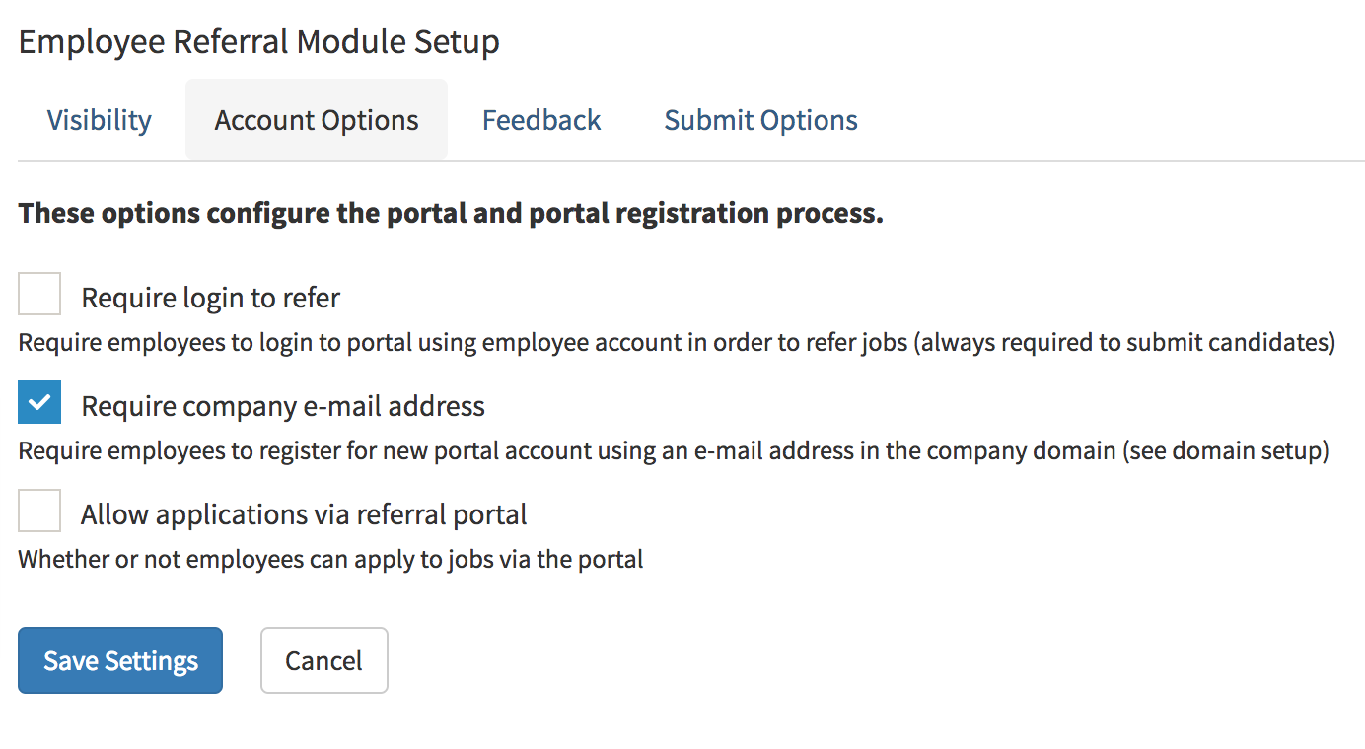Check the referral portal applications option
The height and width of the screenshot is (749, 1365).
coord(38,511)
